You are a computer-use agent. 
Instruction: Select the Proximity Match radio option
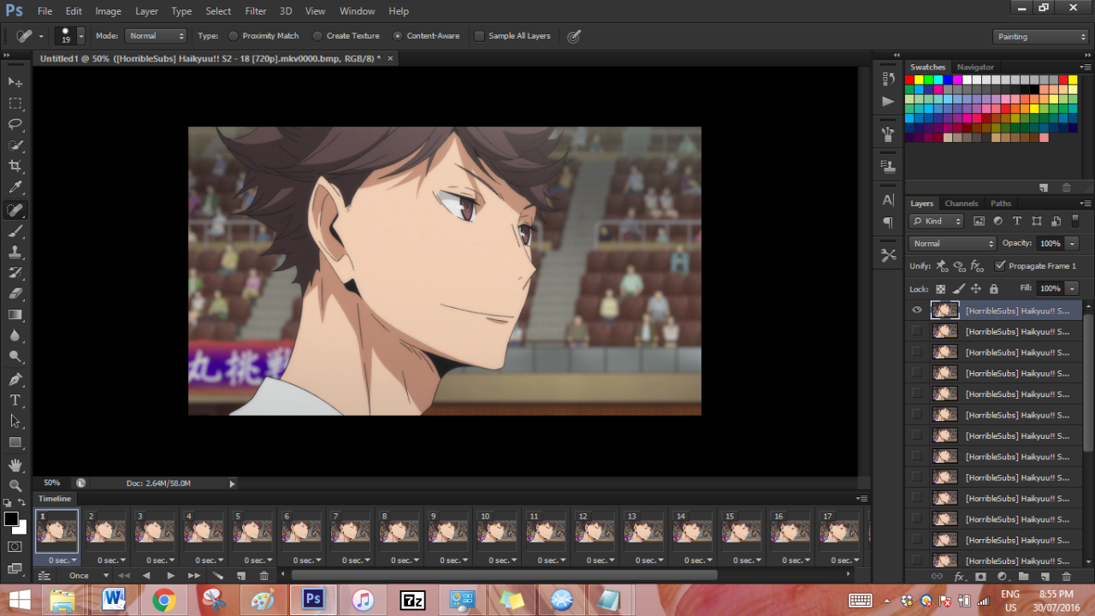click(x=234, y=36)
